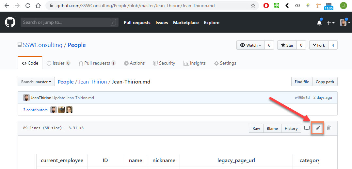Click the current_employee column header
Screen dimensions: 352x169
(62, 161)
